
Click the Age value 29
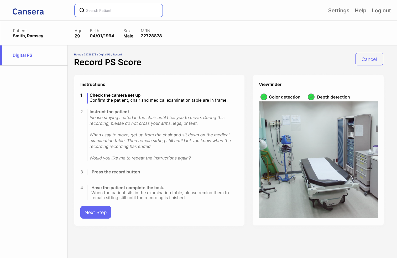(77, 36)
